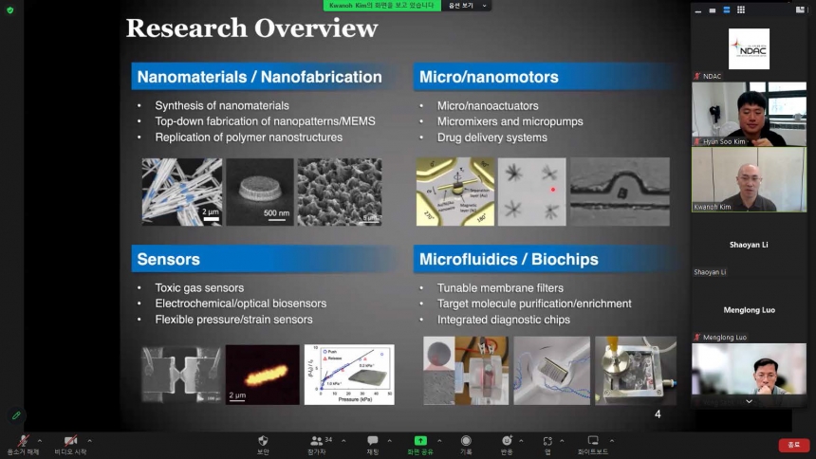
Task: Click the green screen-sharing notice banner
Action: pyautogui.click(x=381, y=5)
